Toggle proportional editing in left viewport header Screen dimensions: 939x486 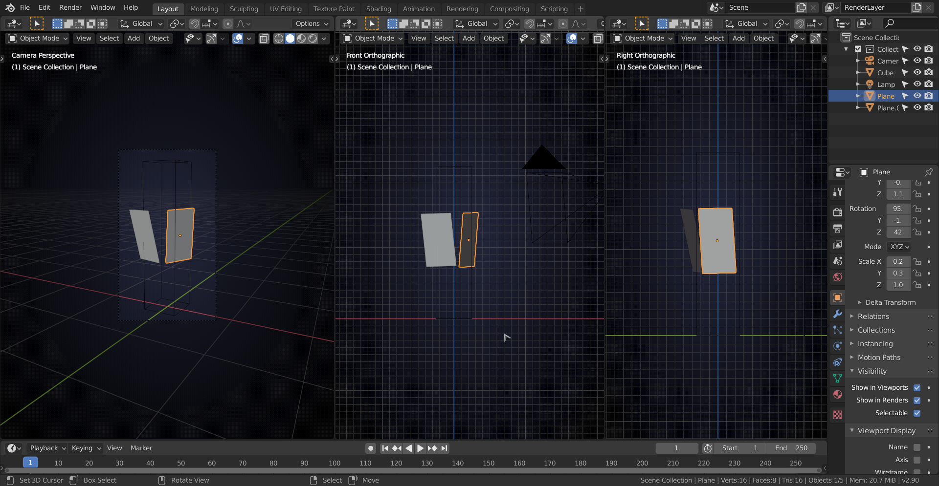pyautogui.click(x=228, y=24)
